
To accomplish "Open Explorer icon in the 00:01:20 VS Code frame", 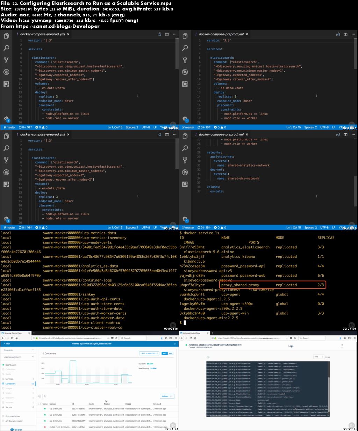I will 185,36.
